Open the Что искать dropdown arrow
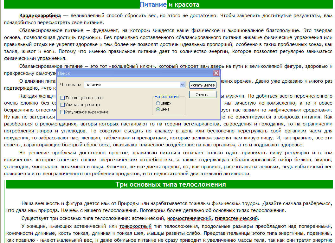Screen dimensions: 335x243 click(x=182, y=85)
